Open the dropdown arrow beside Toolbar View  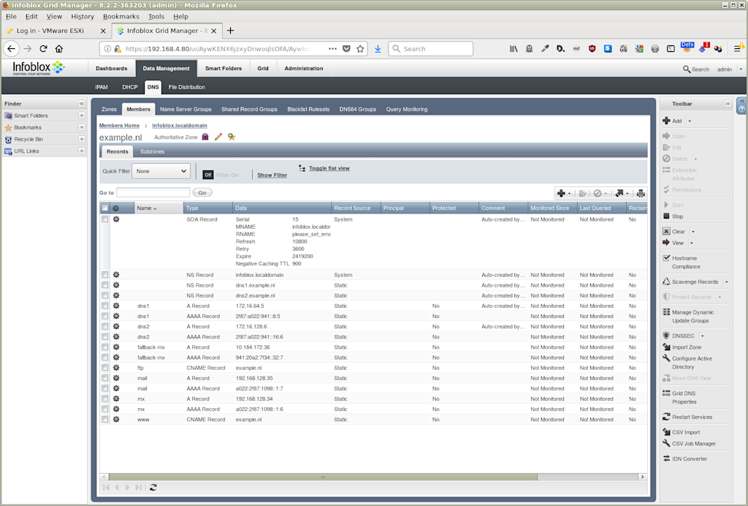click(x=692, y=243)
